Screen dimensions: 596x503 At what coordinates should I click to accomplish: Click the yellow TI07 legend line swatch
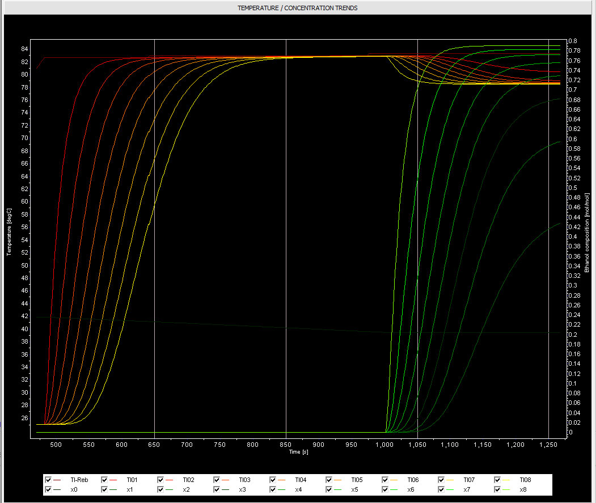[451, 480]
